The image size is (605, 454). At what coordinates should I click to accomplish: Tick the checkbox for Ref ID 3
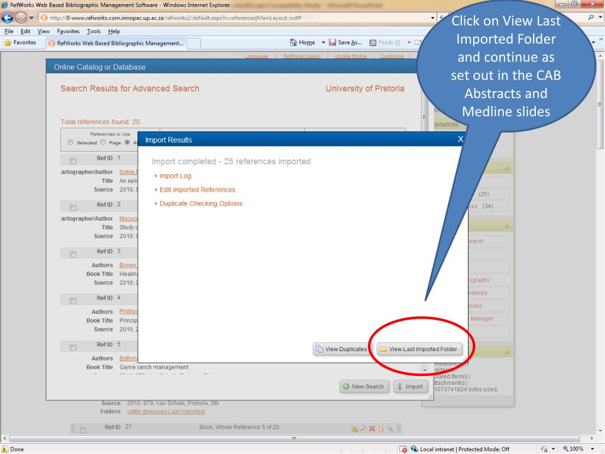pyautogui.click(x=73, y=254)
